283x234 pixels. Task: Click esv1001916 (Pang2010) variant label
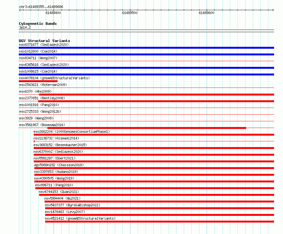tap(39, 105)
